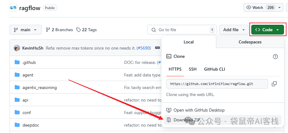288x133 pixels.
Task: Switch to the Codespaces tab
Action: click(250, 42)
